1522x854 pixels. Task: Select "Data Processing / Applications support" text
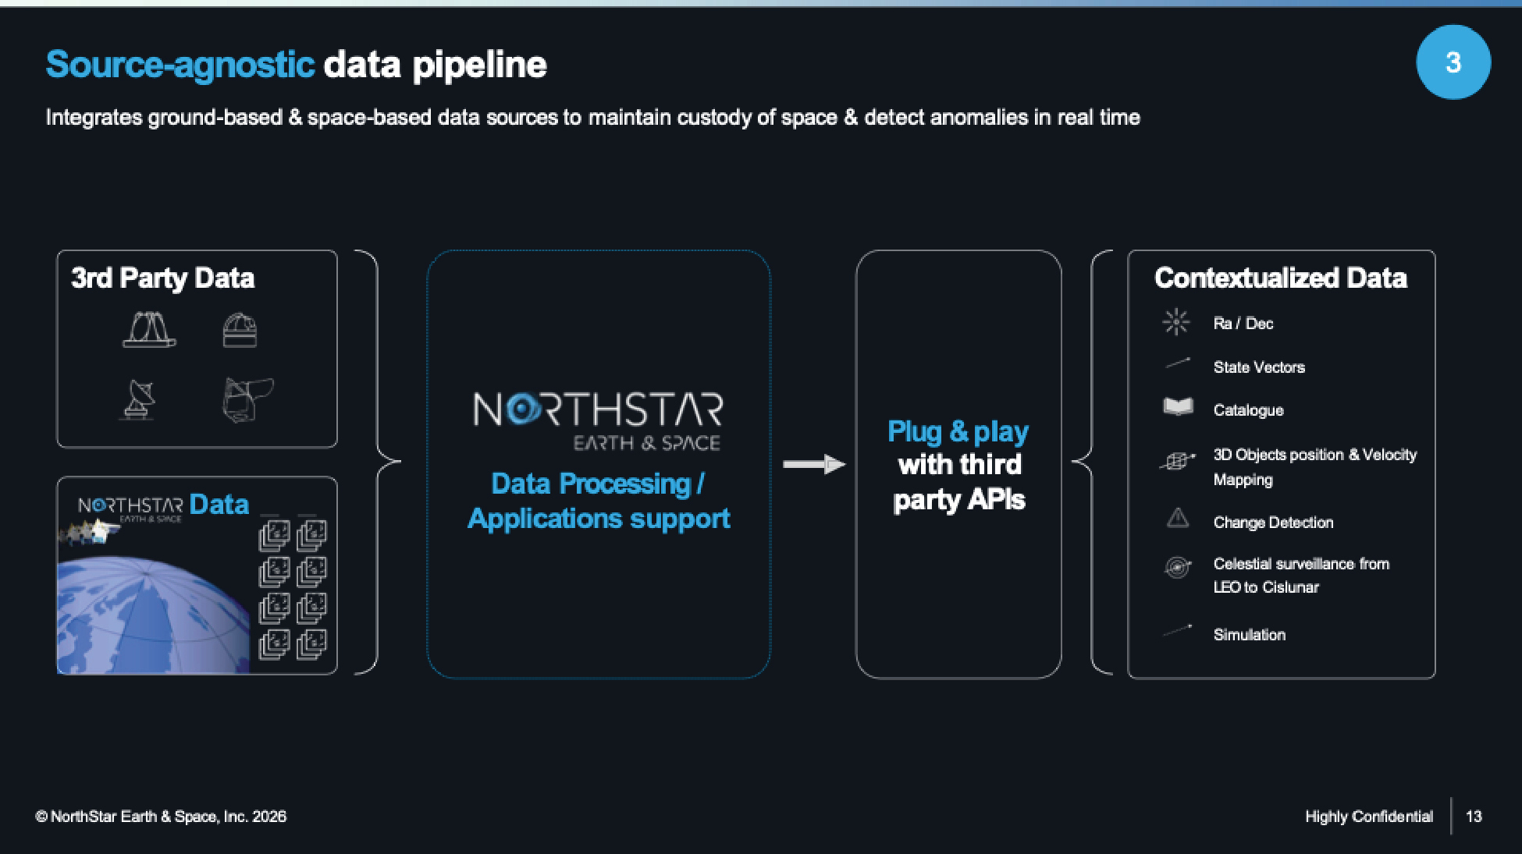click(x=599, y=501)
